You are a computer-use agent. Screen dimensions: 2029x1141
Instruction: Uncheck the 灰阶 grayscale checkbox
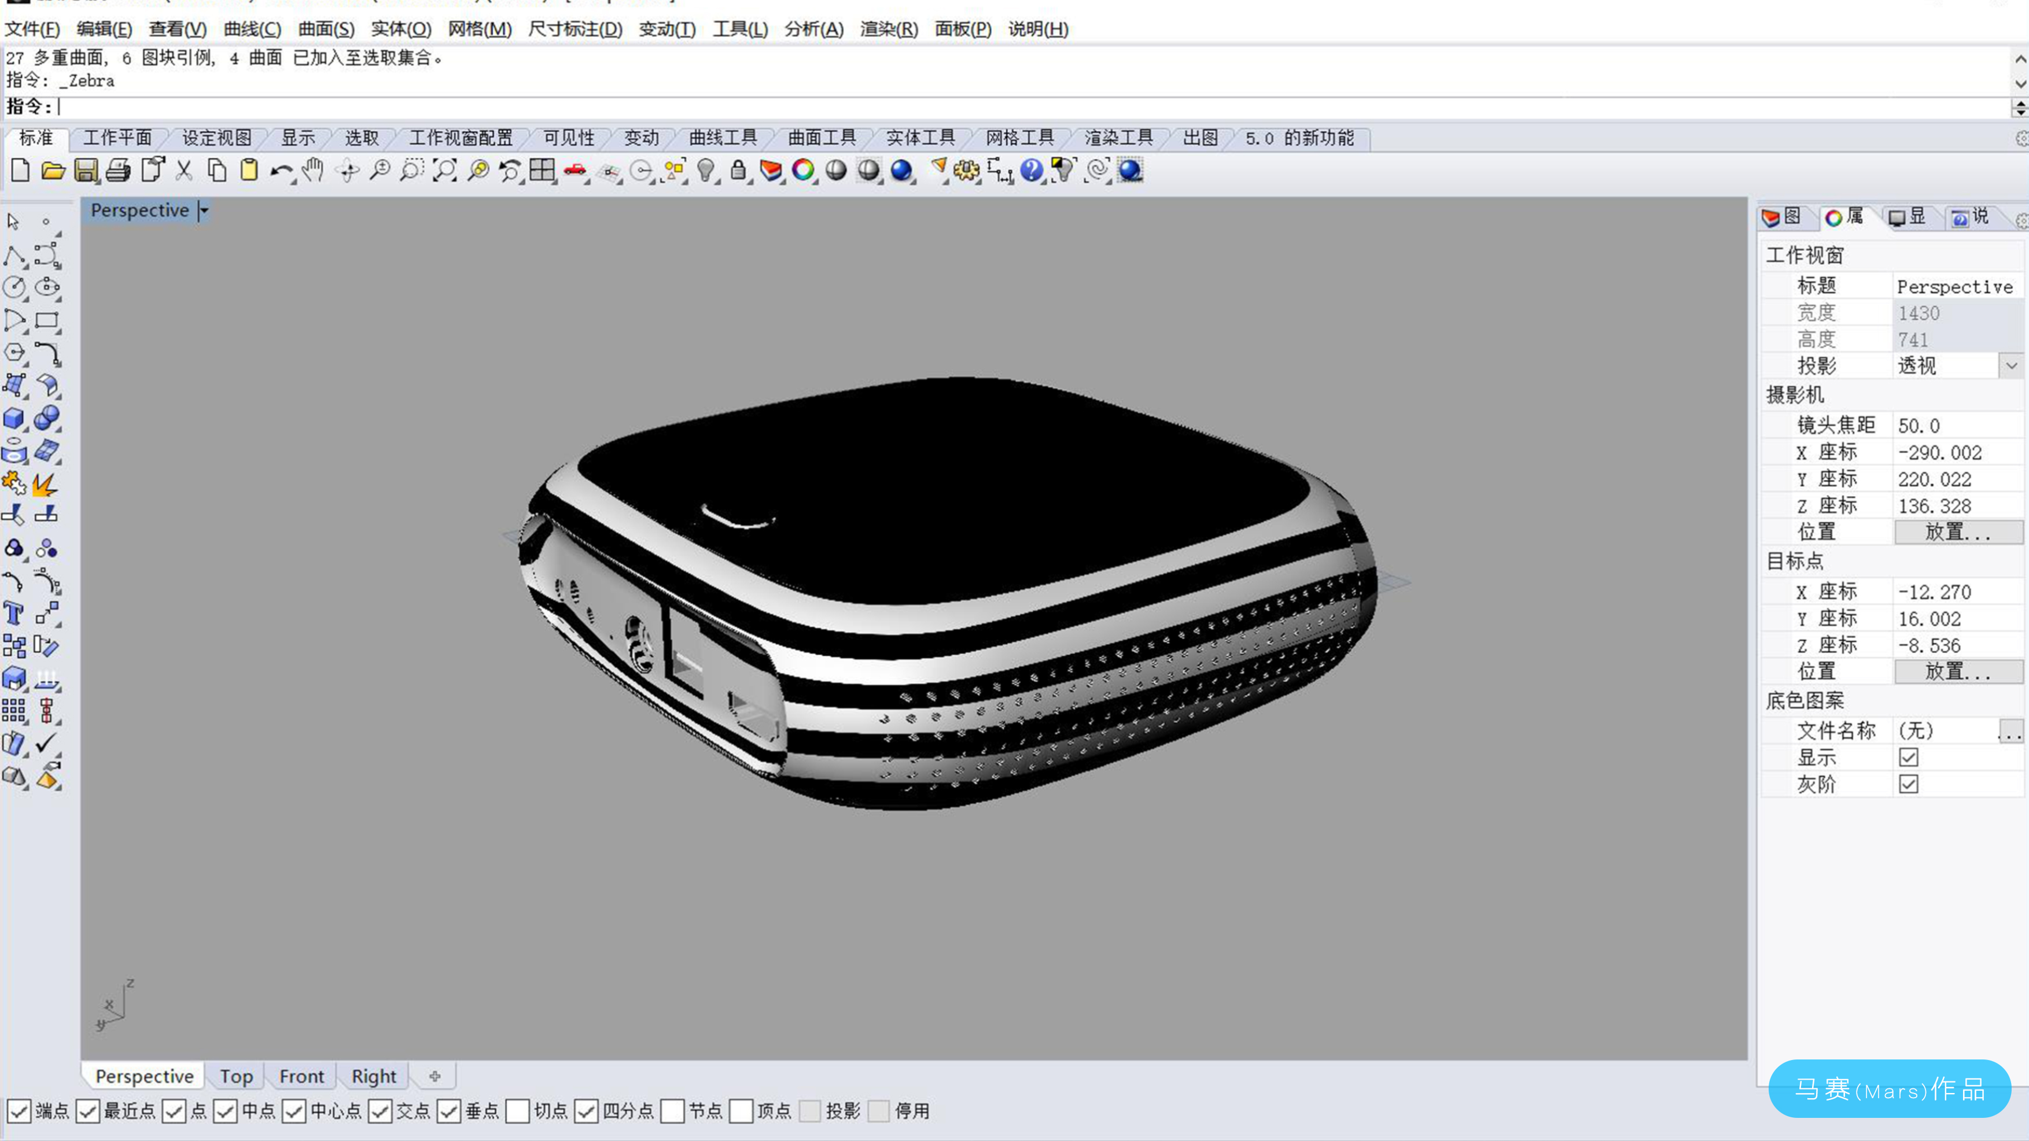click(1908, 784)
